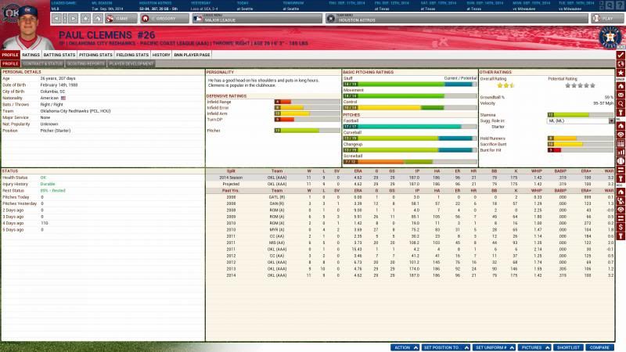
Task: Open the manager menu labelled Gregory
Action: coord(164,18)
